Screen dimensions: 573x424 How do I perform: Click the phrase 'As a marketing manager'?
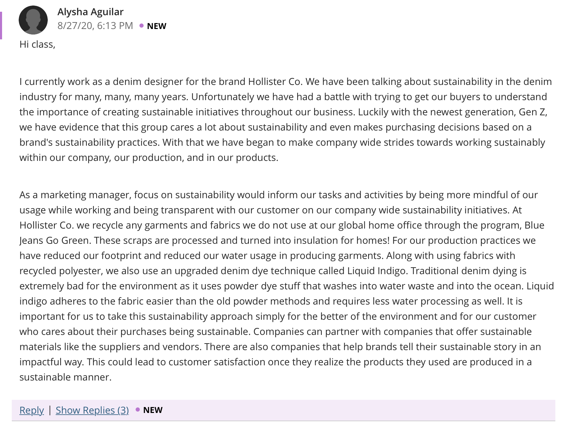(75, 195)
